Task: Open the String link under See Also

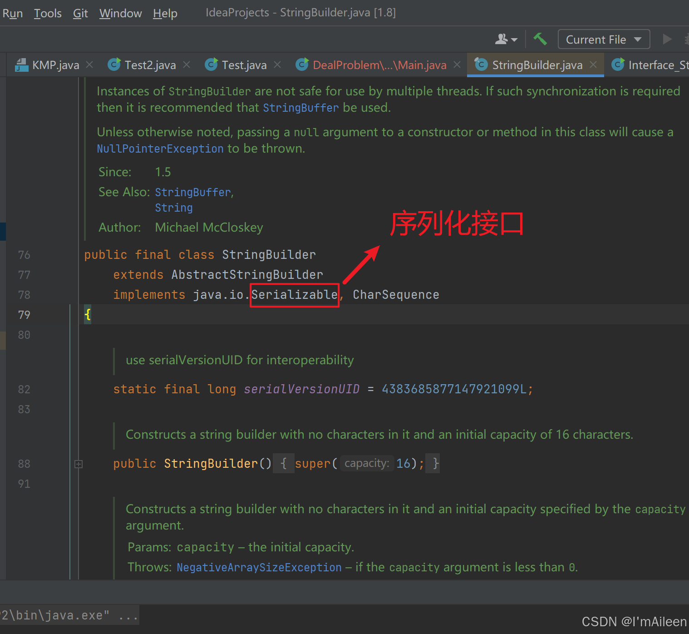Action: (174, 208)
